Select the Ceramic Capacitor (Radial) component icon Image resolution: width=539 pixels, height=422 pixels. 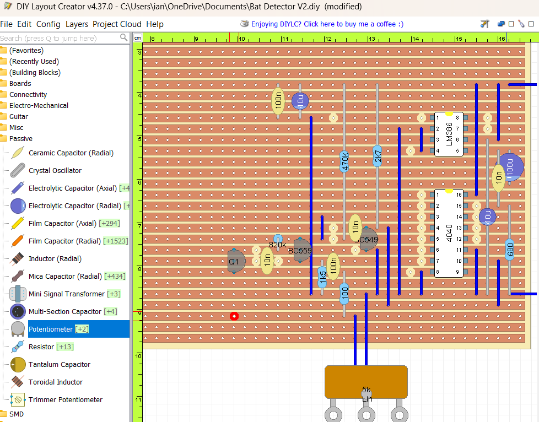click(18, 153)
